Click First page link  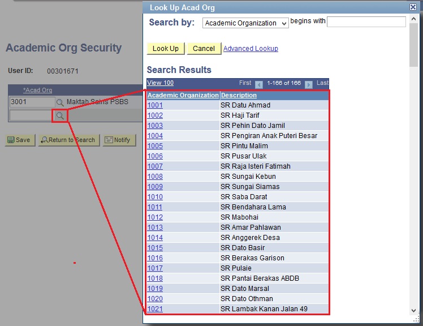245,83
